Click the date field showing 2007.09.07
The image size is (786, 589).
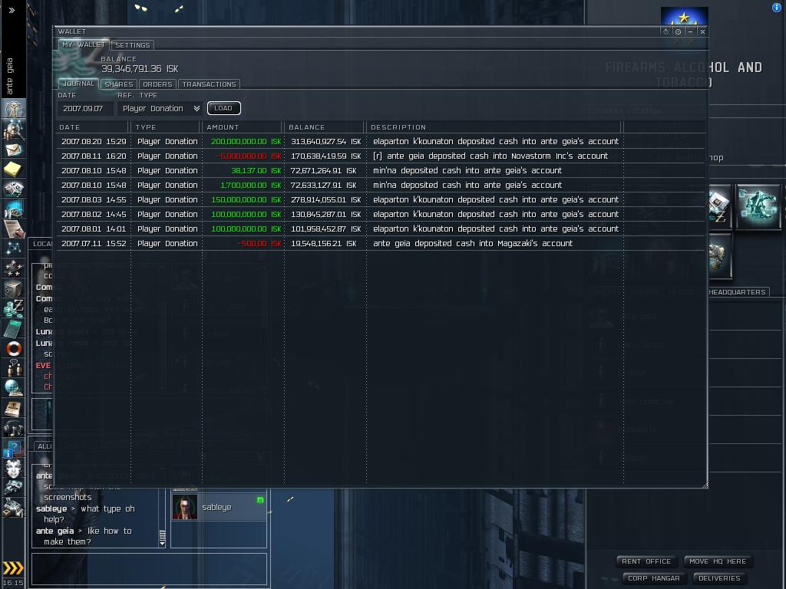[85, 108]
